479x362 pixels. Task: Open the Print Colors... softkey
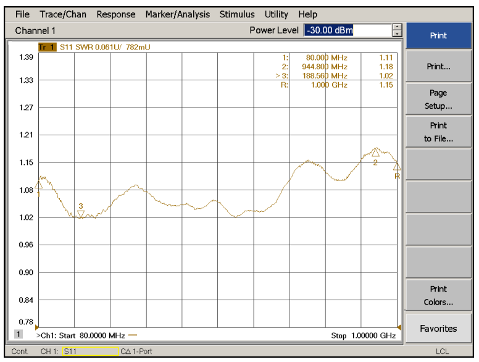click(x=438, y=296)
